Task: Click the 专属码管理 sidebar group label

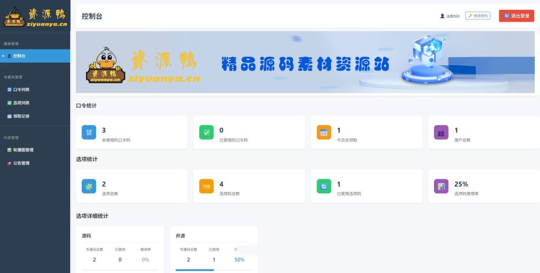Action: point(13,77)
